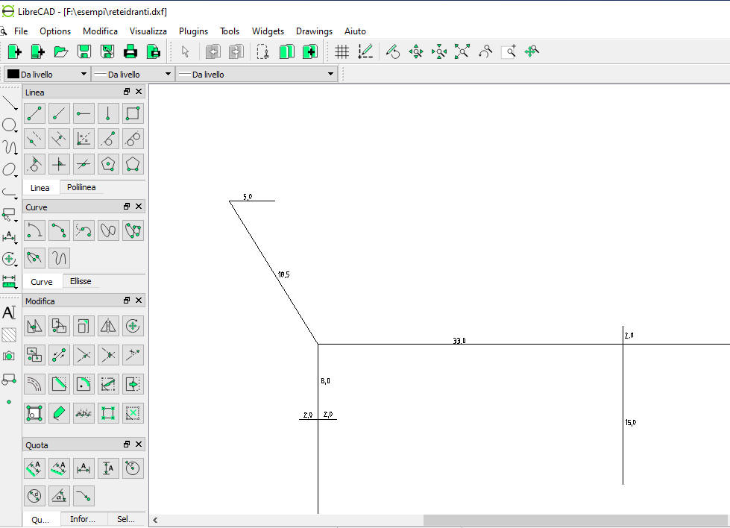This screenshot has width=730, height=528.
Task: Print the drawing
Action: (x=130, y=51)
